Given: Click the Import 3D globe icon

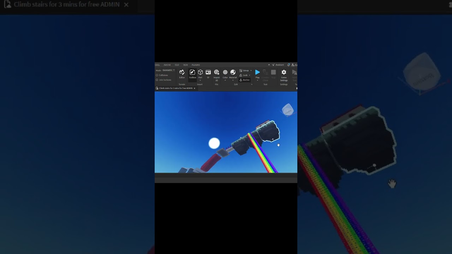Looking at the screenshot, I should pyautogui.click(x=216, y=72).
